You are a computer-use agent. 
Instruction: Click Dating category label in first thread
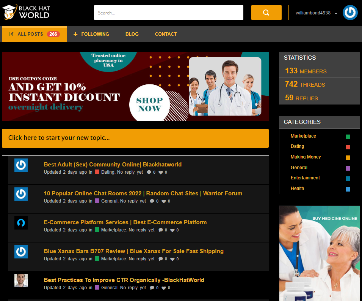coord(108,172)
